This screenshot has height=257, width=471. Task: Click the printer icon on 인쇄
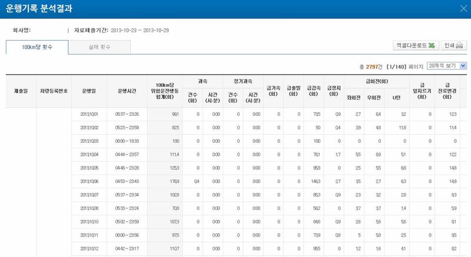coord(460,45)
